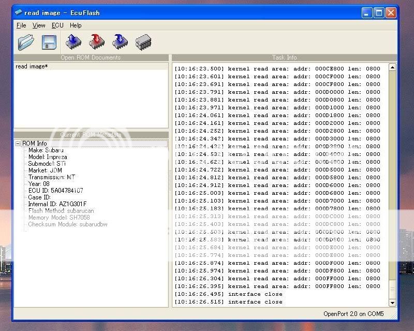This screenshot has width=414, height=331.
Task: Open the Help menu
Action: tap(76, 25)
